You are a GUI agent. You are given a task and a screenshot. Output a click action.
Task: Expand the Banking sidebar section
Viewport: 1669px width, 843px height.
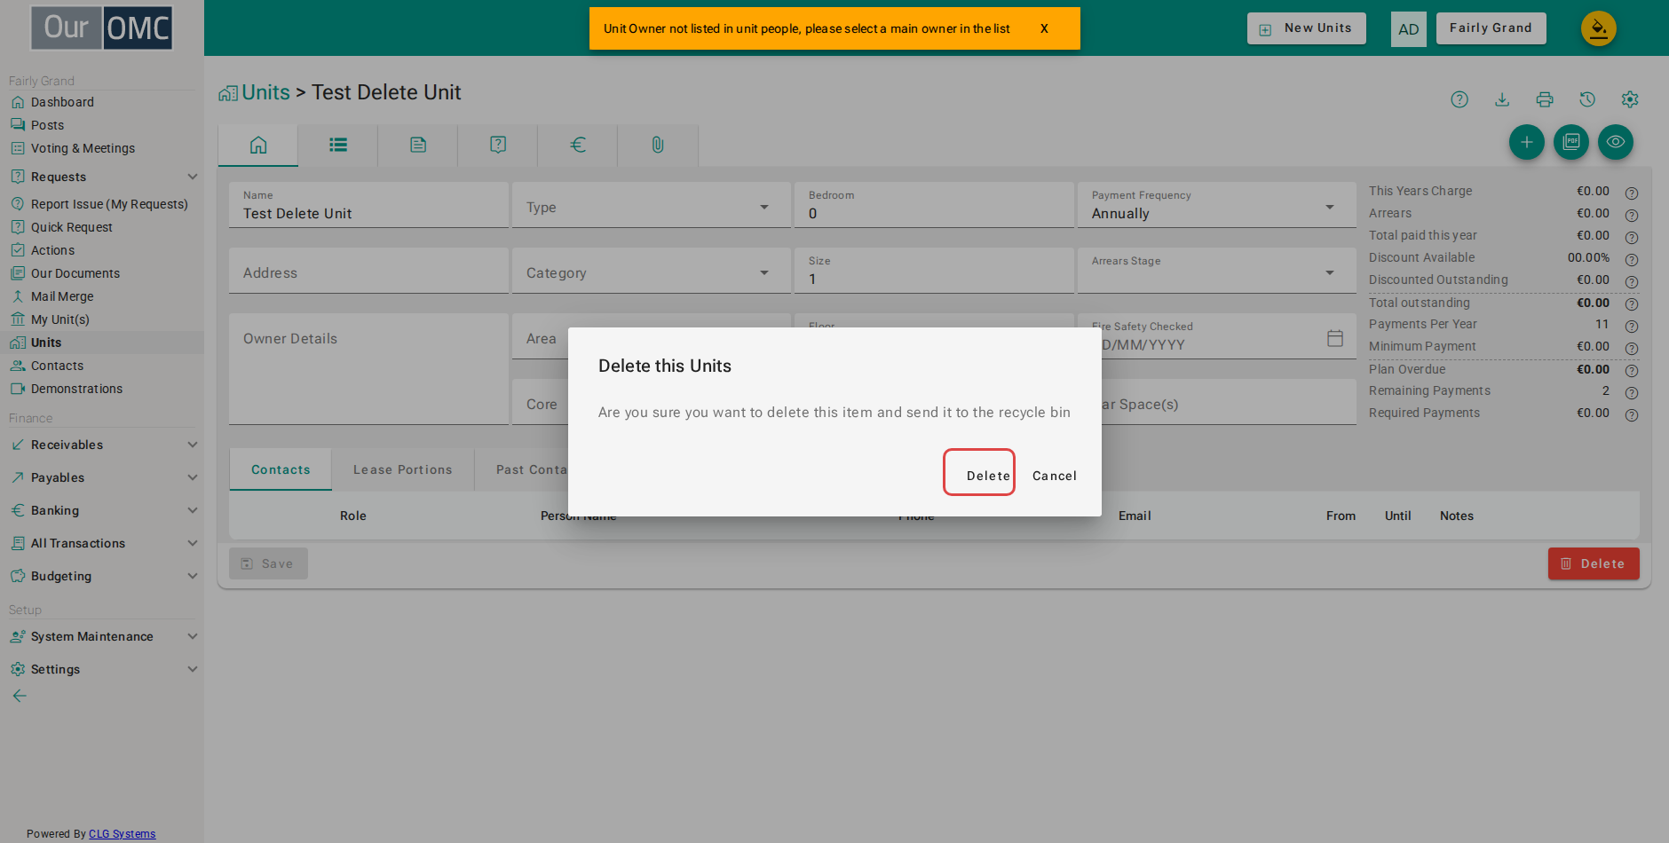(102, 510)
